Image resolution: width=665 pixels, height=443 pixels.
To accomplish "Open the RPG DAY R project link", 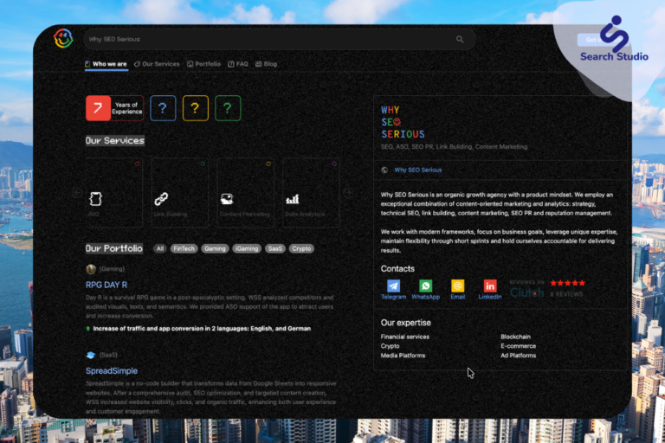I will pos(106,285).
